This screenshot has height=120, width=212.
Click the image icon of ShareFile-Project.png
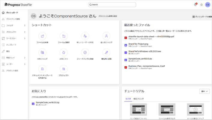(126, 45)
